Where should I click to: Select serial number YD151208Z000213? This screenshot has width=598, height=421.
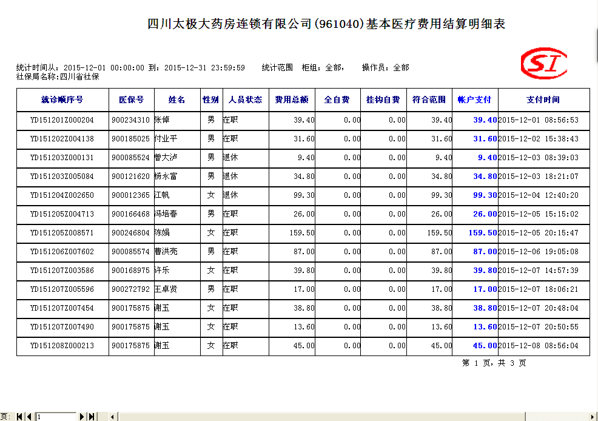62,346
